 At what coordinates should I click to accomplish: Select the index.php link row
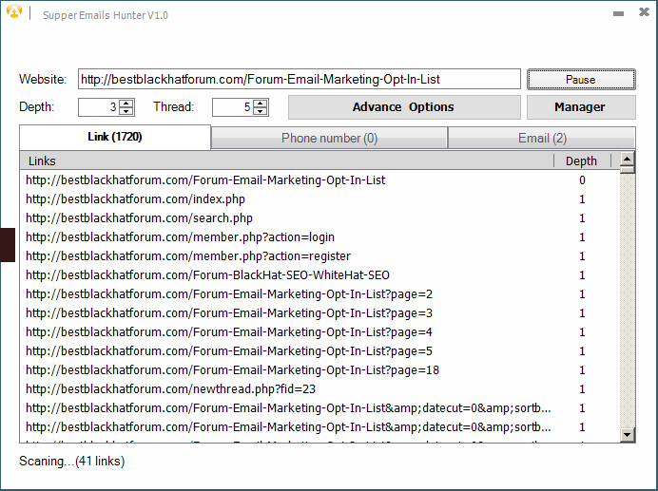pos(319,199)
